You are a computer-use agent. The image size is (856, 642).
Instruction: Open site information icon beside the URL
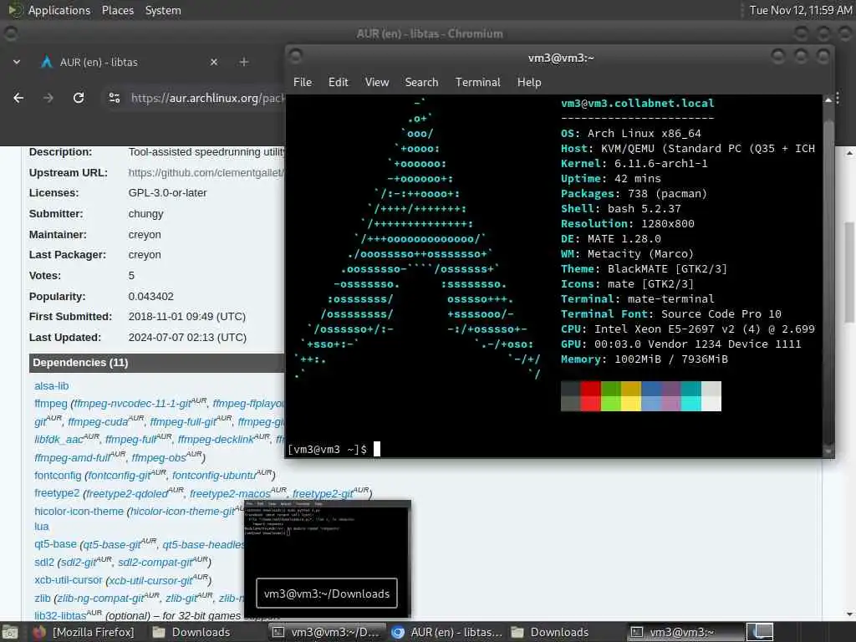click(114, 98)
